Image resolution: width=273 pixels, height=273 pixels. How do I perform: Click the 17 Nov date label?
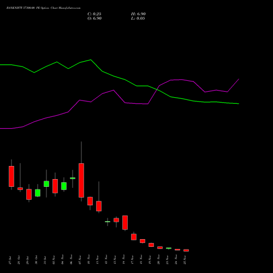(x=132, y=260)
